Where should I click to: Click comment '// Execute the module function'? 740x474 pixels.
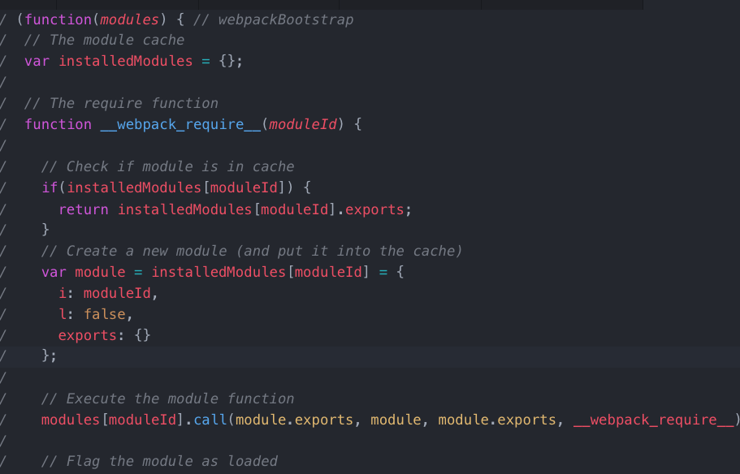[167, 399]
